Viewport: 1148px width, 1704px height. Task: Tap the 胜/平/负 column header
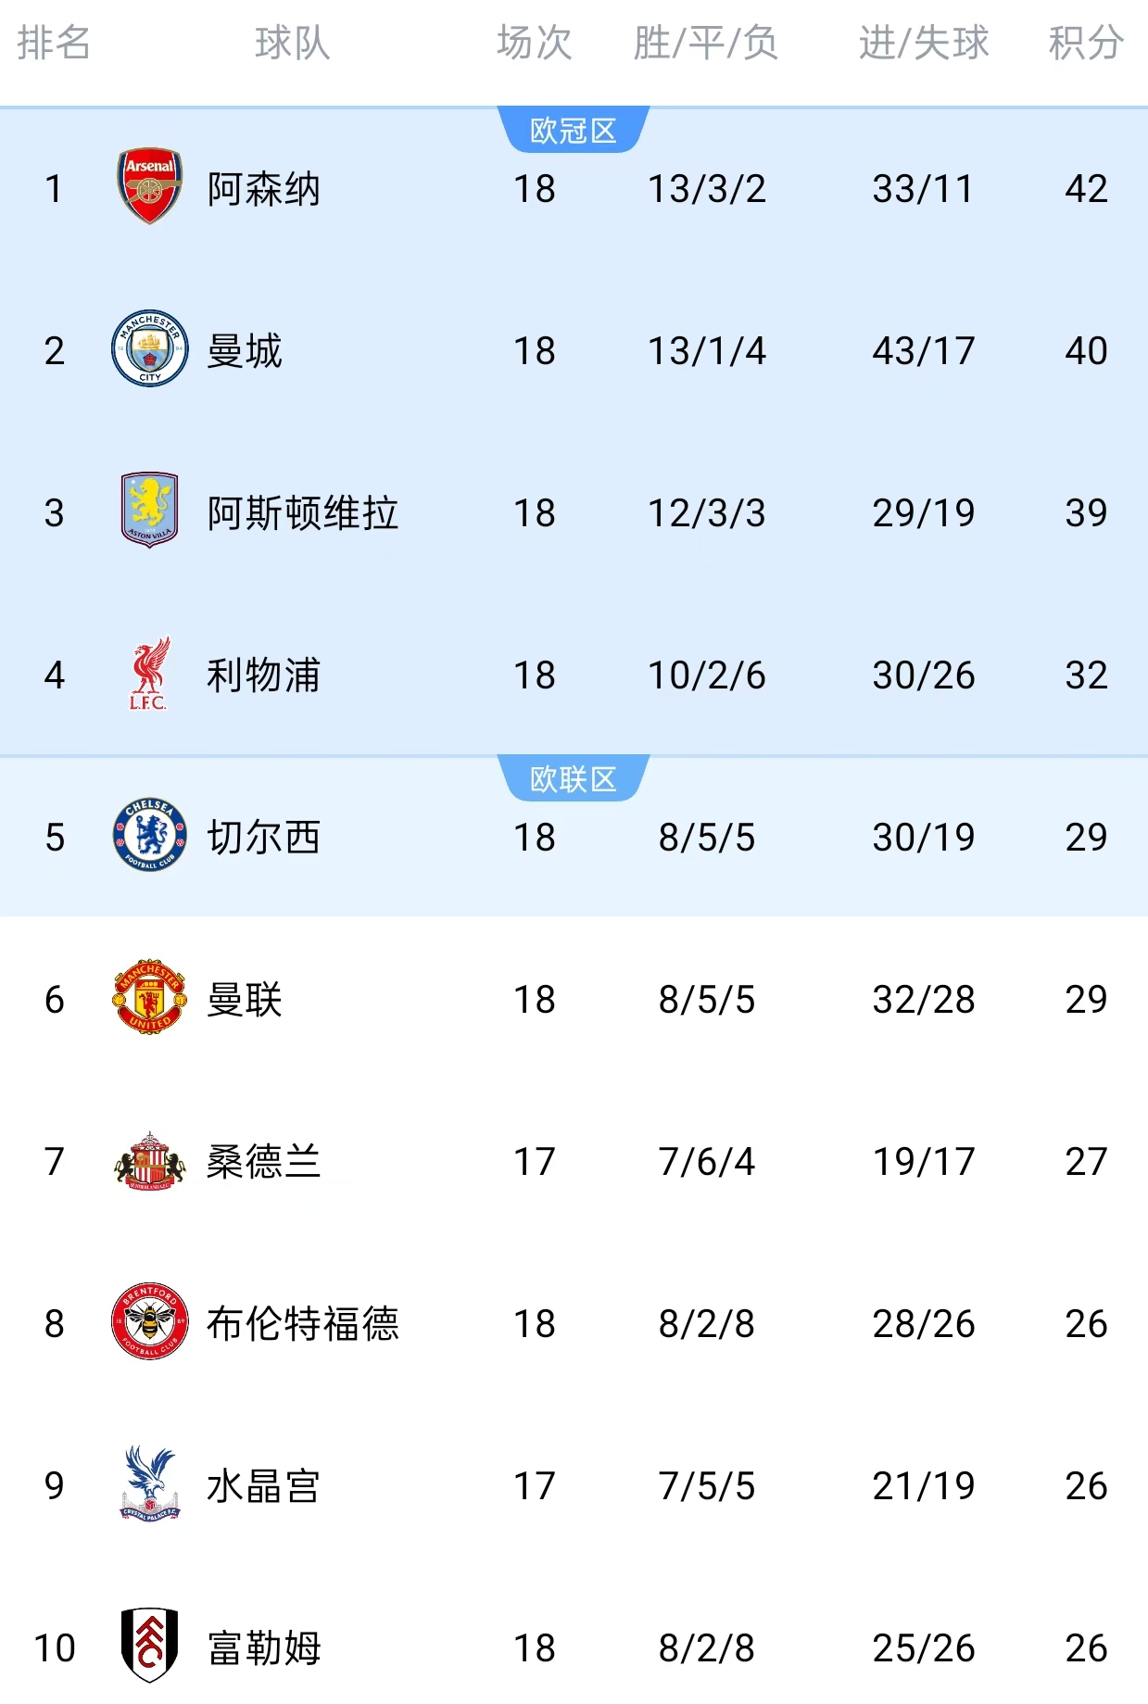point(706,44)
